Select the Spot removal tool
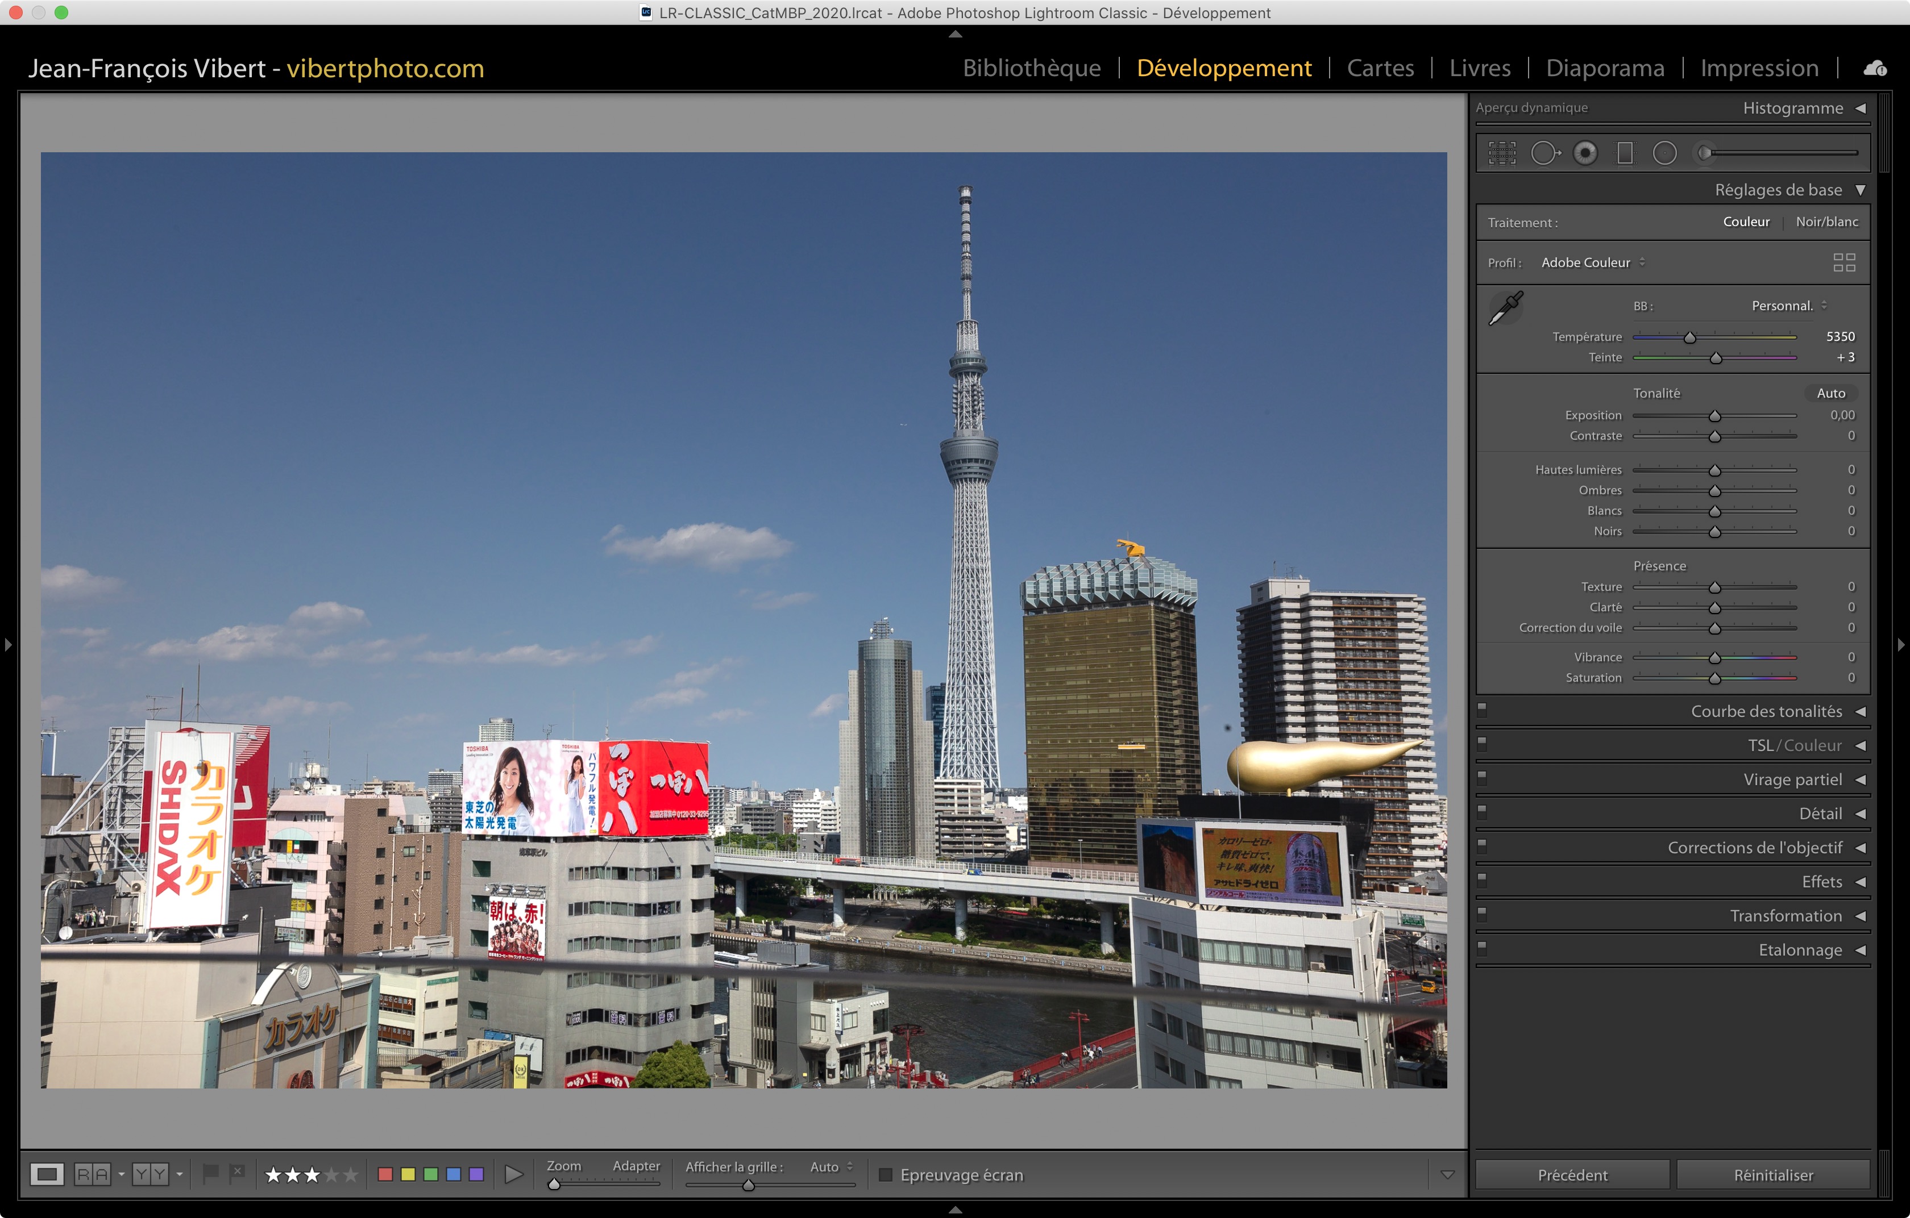This screenshot has height=1218, width=1910. pos(1543,153)
